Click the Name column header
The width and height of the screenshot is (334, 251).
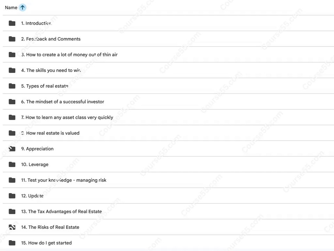[x=11, y=7]
